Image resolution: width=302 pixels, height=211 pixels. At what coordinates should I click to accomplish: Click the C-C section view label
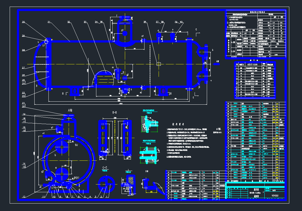(x=105, y=167)
